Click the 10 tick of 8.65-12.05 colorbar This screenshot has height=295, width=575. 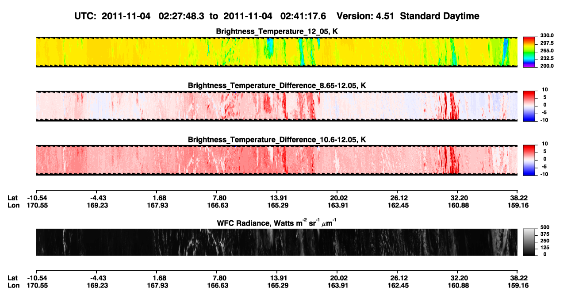coord(545,90)
